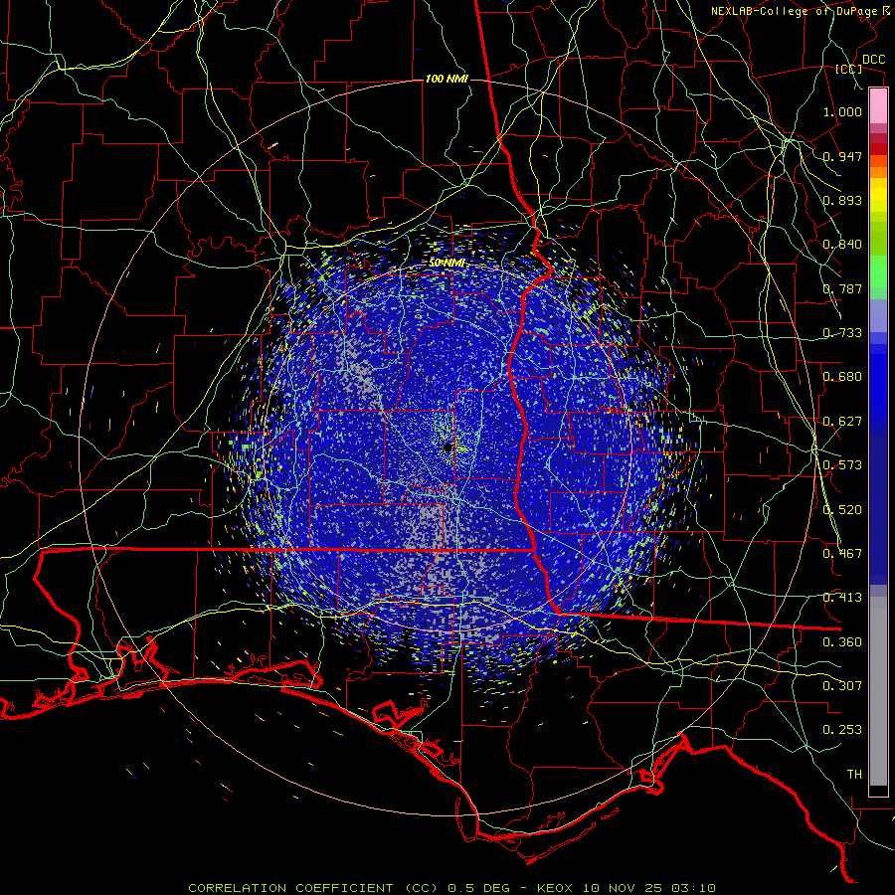Click the 0.467 scale label

tap(842, 554)
